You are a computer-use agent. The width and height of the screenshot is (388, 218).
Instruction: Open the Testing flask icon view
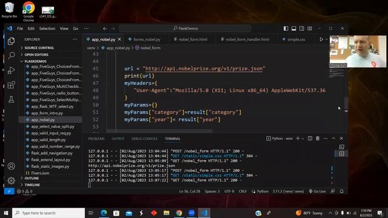11,99
